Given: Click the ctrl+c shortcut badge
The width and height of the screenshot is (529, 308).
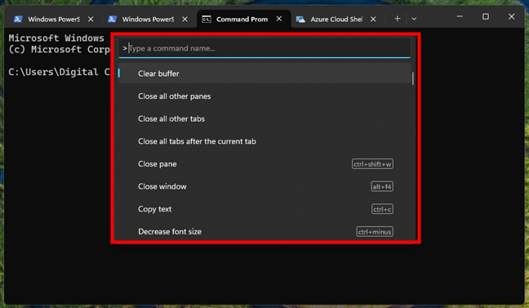Looking at the screenshot, I should click(382, 209).
